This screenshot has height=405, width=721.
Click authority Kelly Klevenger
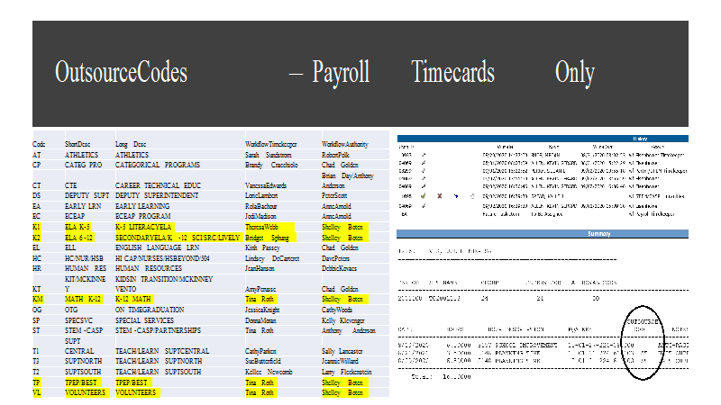pyautogui.click(x=343, y=320)
